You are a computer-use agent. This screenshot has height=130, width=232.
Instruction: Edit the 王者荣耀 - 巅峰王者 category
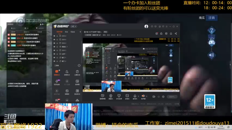coord(93,35)
